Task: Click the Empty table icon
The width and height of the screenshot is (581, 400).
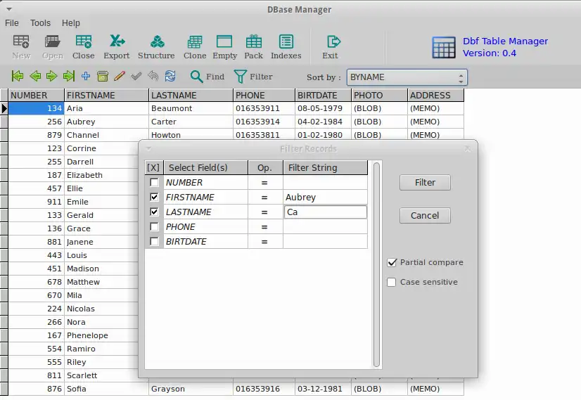Action: [224, 47]
